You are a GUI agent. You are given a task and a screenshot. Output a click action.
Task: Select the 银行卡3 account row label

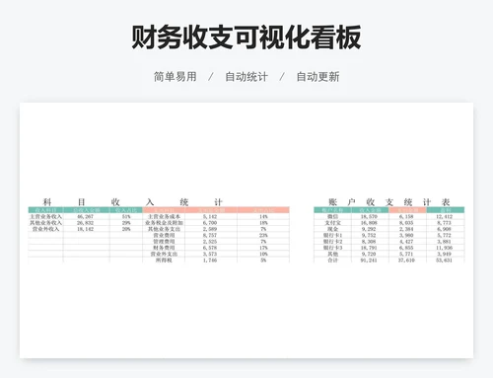click(332, 248)
